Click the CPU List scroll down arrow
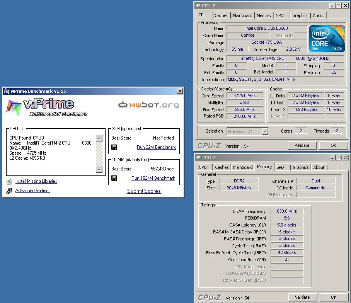The height and width of the screenshot is (303, 351). click(x=99, y=170)
